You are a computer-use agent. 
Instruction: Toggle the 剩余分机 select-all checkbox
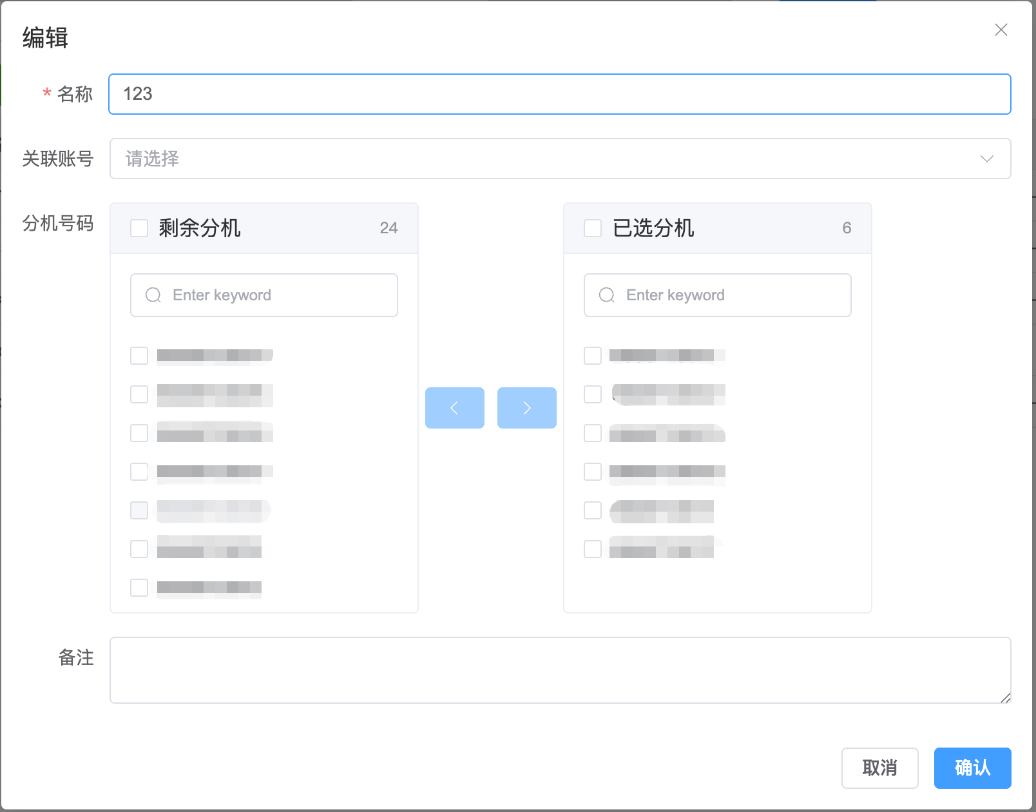pyautogui.click(x=139, y=228)
